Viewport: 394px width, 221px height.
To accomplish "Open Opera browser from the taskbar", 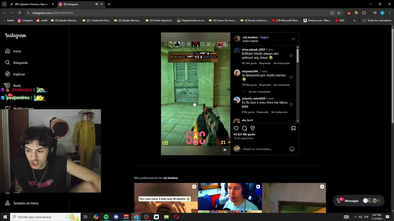I will tap(176, 217).
